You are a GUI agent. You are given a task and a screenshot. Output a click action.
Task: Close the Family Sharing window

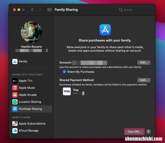coord(14,10)
